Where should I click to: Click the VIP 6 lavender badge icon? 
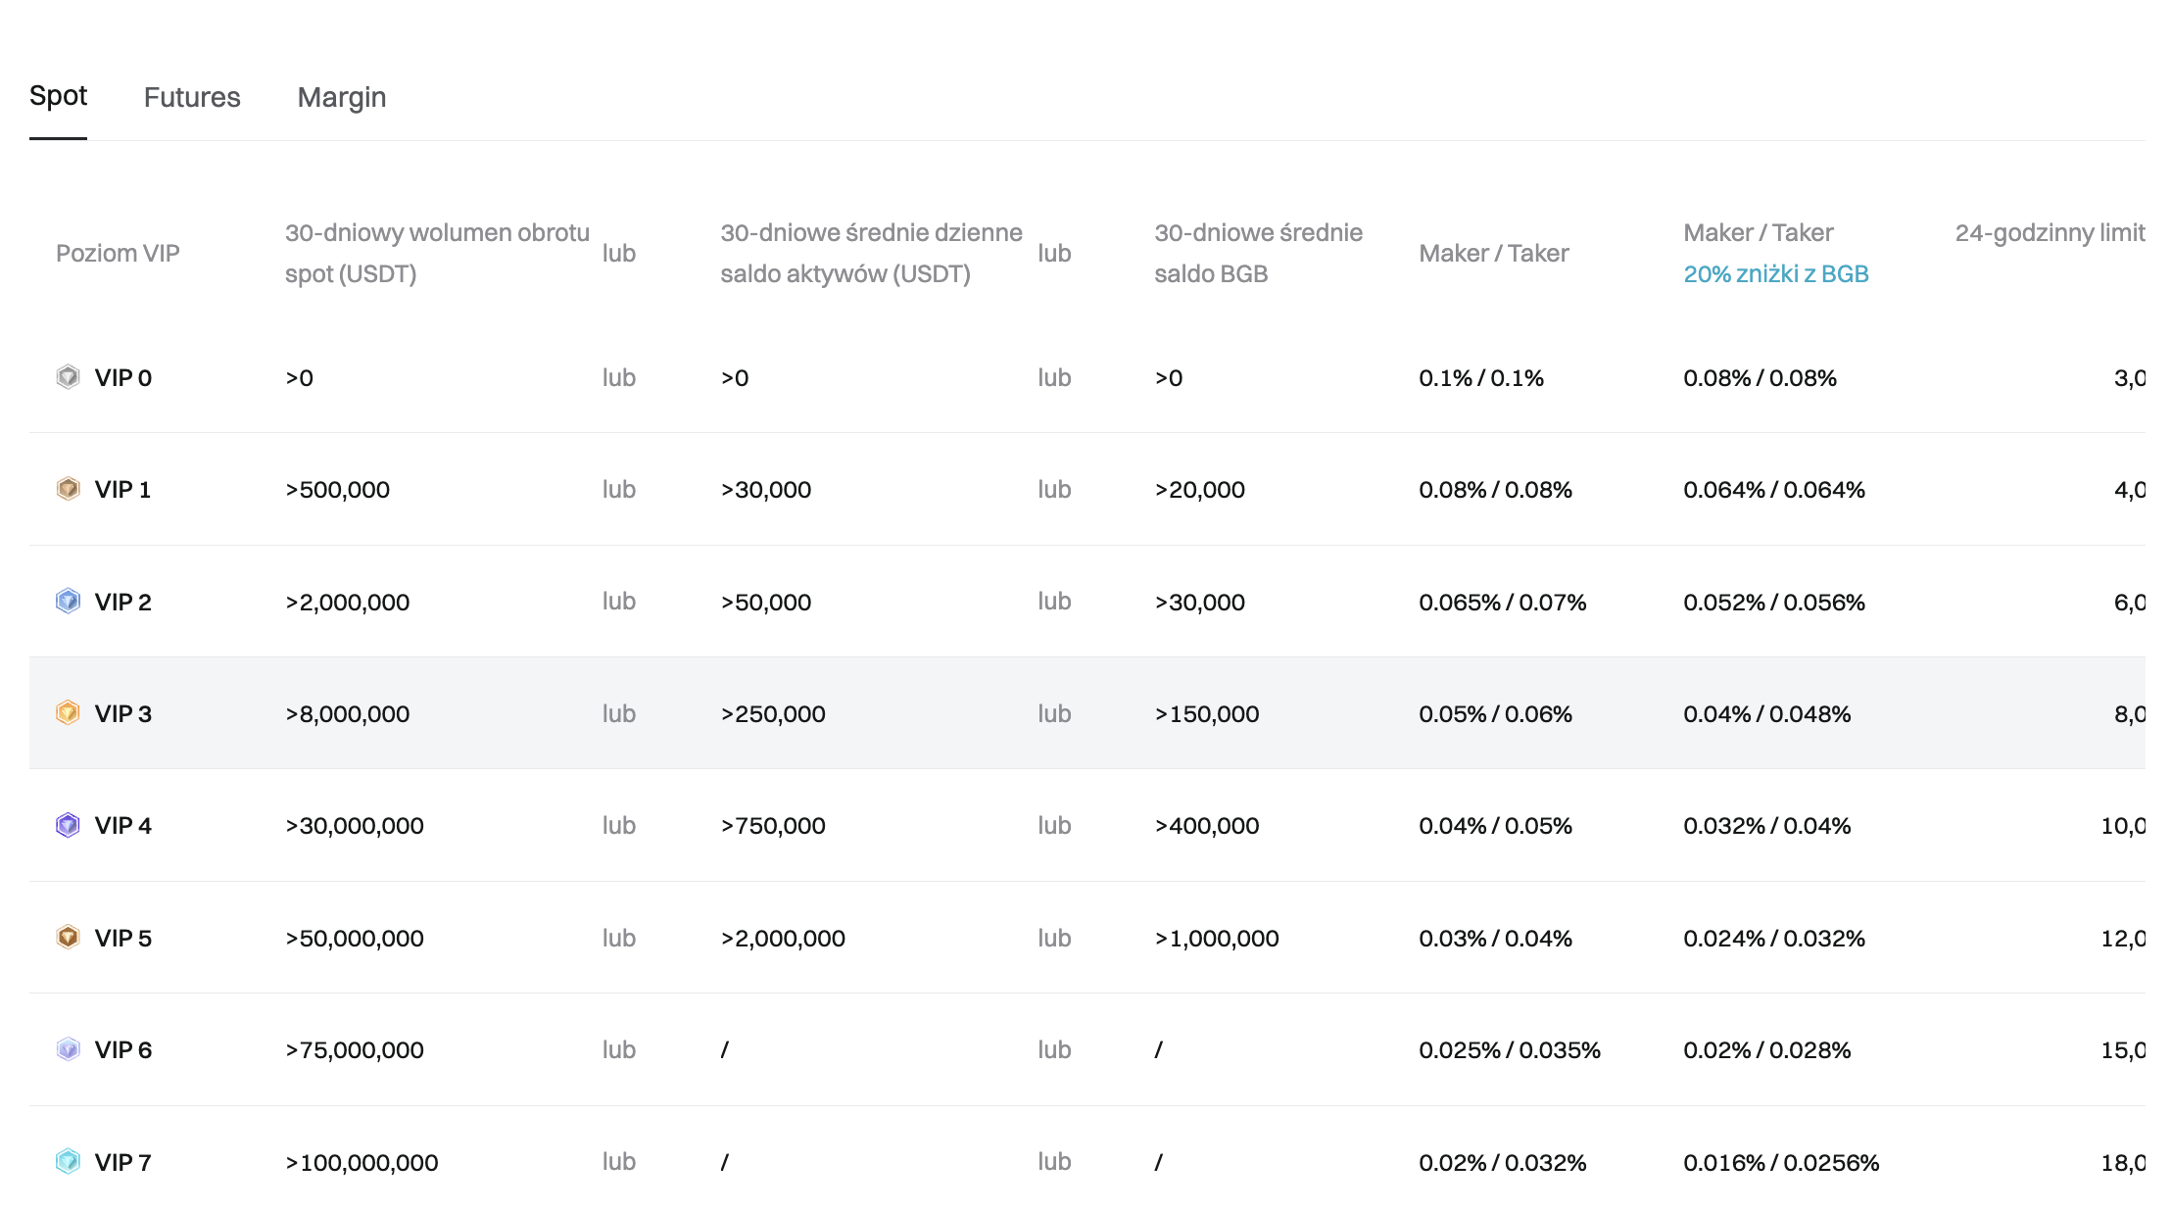click(68, 1050)
